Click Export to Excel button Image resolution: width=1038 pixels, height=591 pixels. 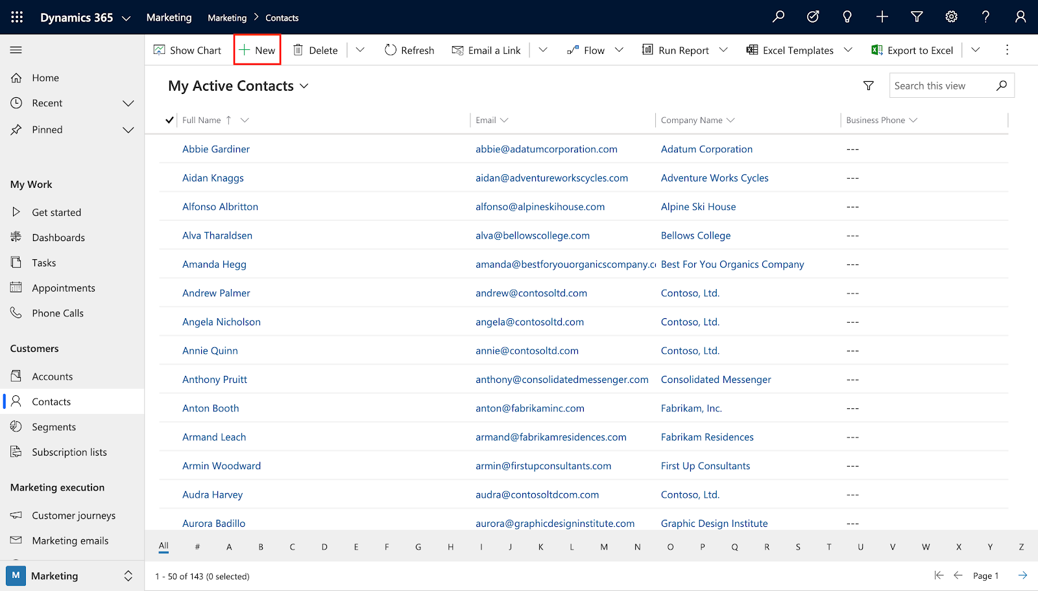(x=912, y=51)
